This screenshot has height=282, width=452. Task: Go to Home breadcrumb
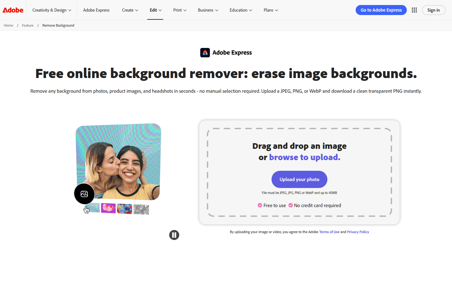pos(8,25)
